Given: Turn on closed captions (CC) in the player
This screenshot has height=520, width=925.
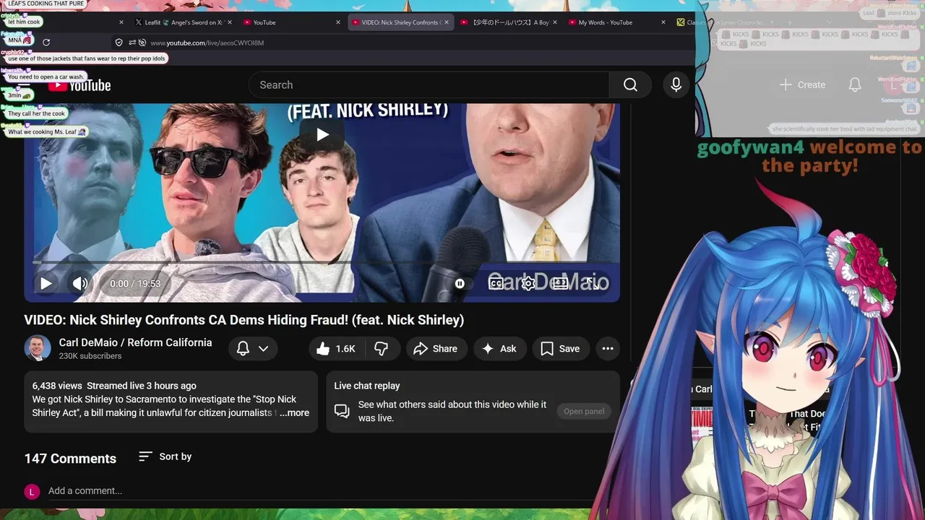Looking at the screenshot, I should click(496, 284).
